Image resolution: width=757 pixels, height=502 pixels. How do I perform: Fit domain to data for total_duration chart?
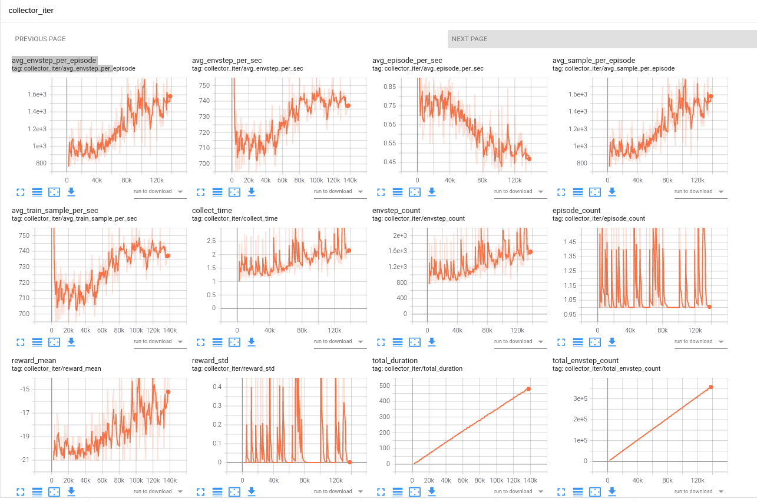tap(415, 492)
